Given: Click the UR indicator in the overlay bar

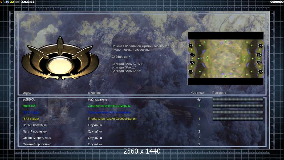Looking at the screenshot, I should pyautogui.click(x=2, y=2).
